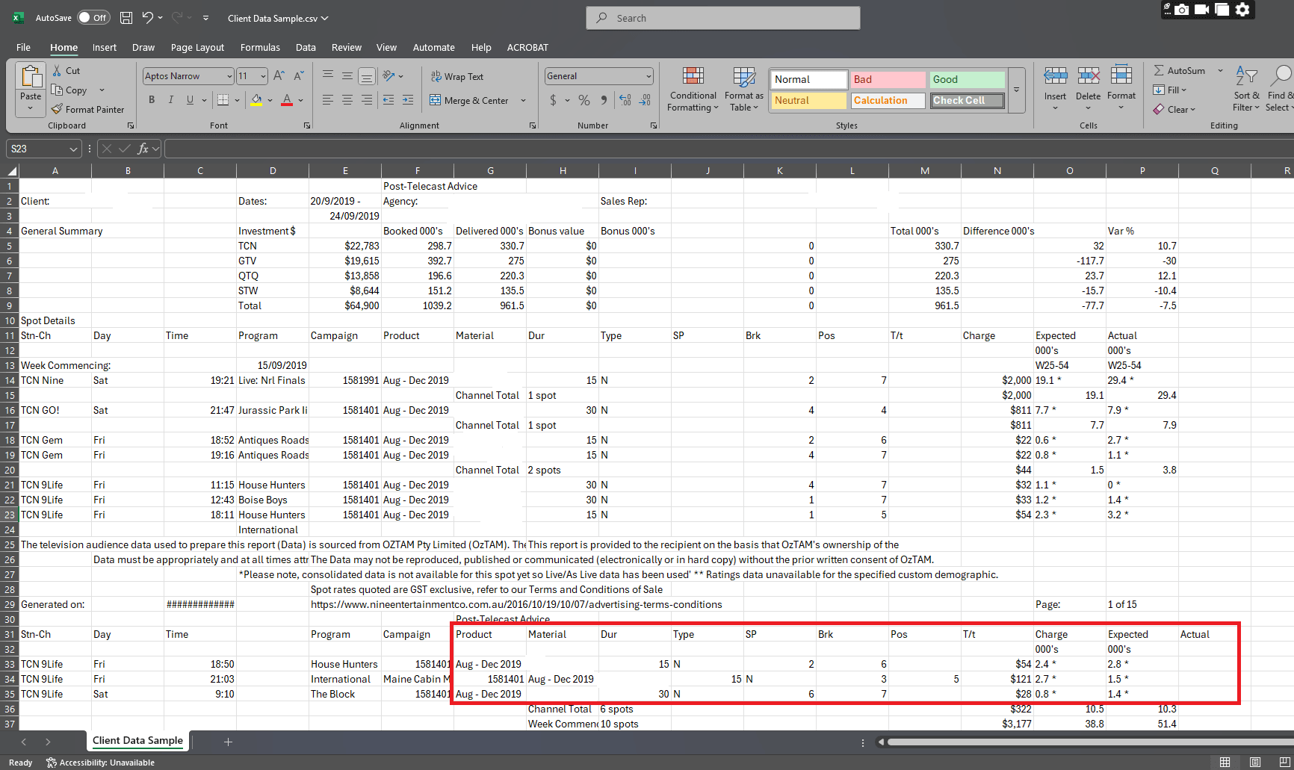Click the Search box

[x=723, y=18]
